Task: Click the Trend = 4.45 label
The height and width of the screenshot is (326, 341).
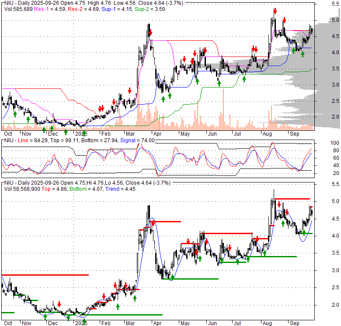Action: coord(120,189)
